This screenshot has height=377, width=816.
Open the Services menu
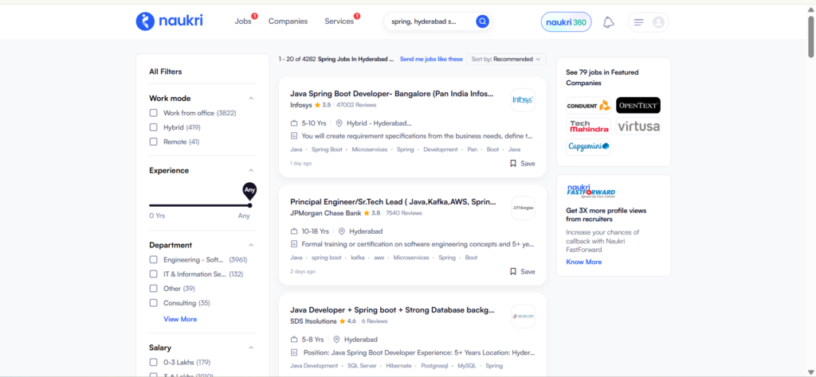pyautogui.click(x=339, y=21)
